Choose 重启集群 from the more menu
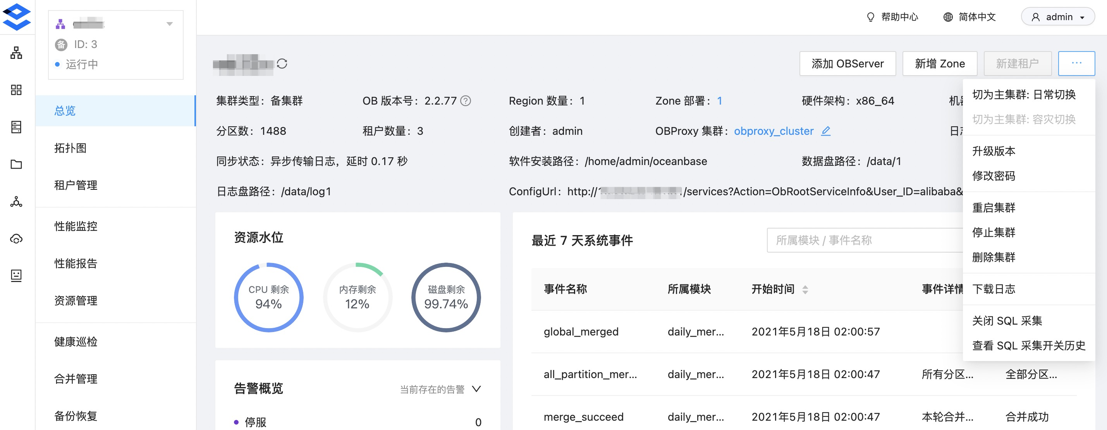Image resolution: width=1107 pixels, height=430 pixels. (994, 208)
